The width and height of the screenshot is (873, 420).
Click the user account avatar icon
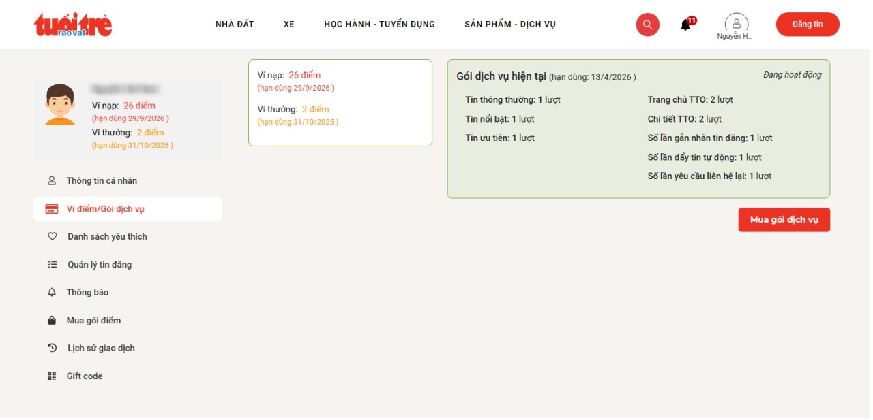[736, 22]
